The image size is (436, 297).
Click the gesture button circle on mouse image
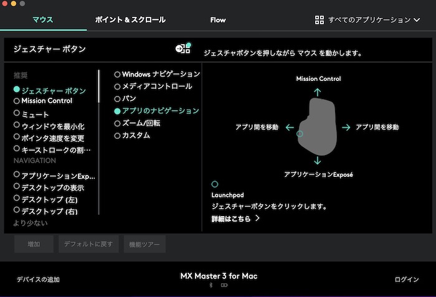point(300,134)
